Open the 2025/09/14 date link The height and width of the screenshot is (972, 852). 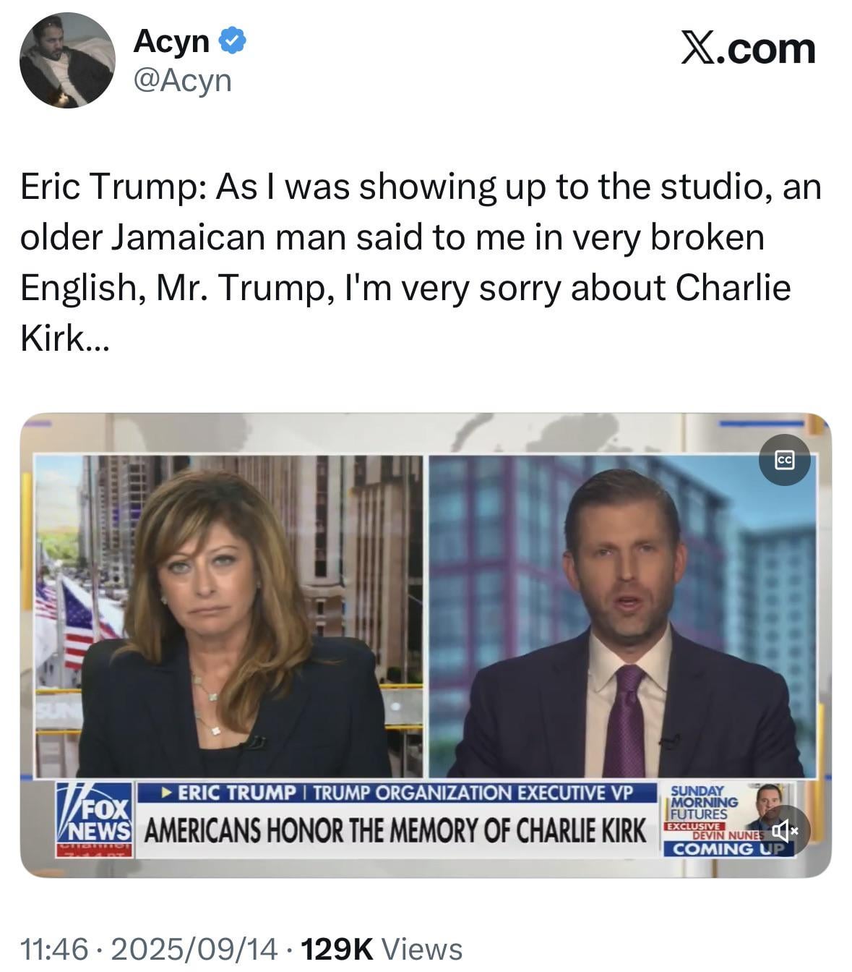[x=194, y=949]
